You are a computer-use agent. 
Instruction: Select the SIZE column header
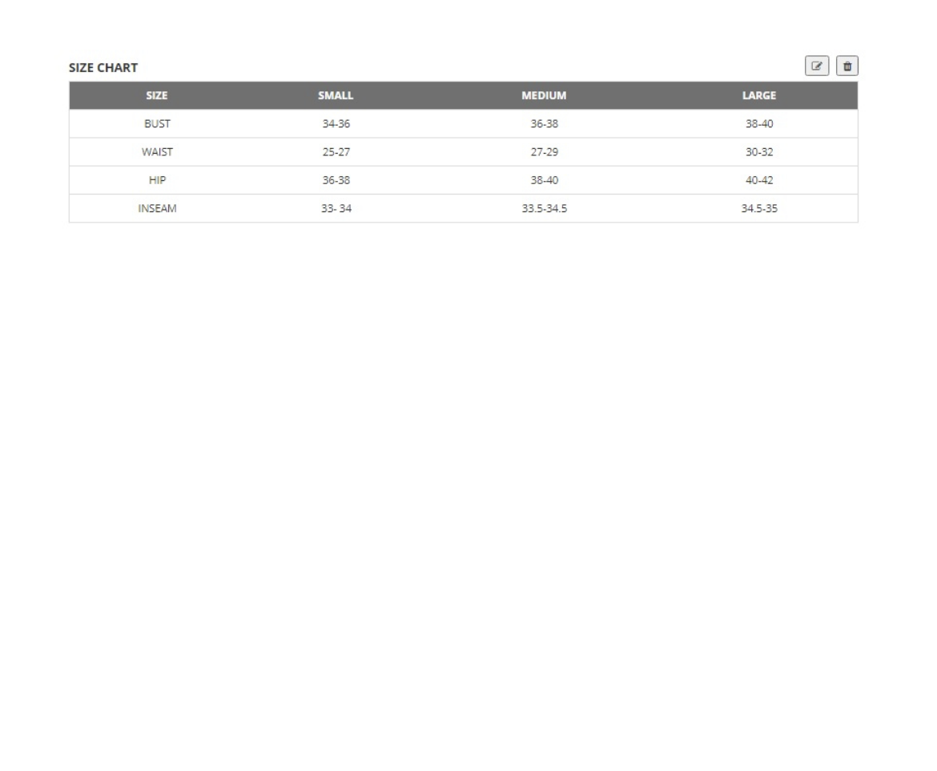157,95
